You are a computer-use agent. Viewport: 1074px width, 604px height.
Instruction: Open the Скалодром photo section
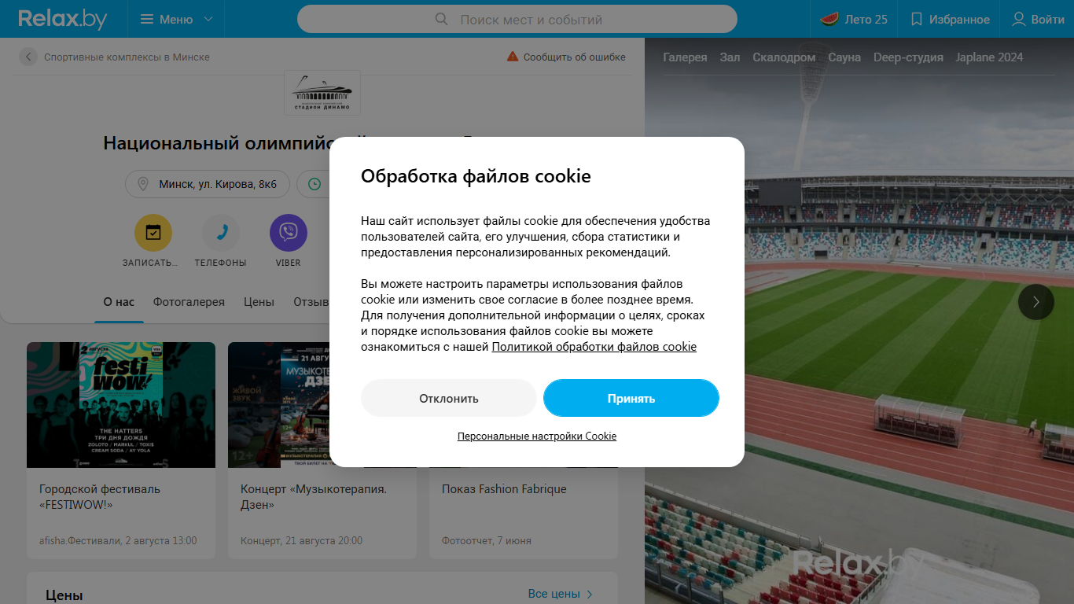click(x=784, y=57)
